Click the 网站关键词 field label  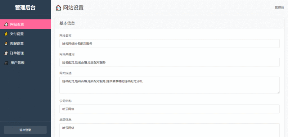[67, 54]
